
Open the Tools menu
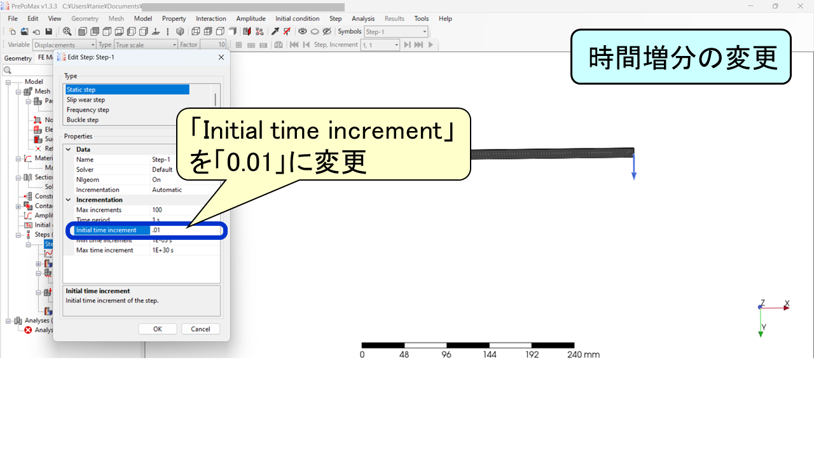point(422,18)
